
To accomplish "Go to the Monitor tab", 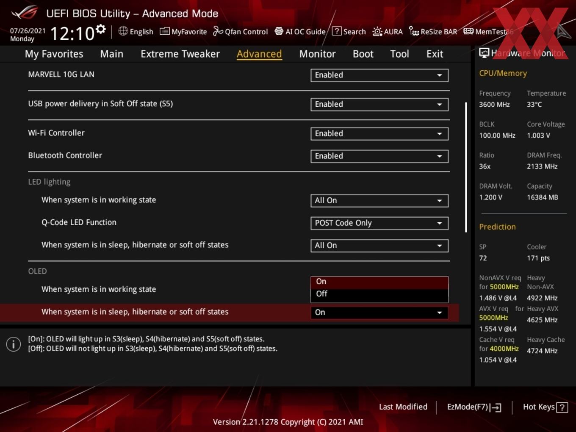I will point(317,54).
